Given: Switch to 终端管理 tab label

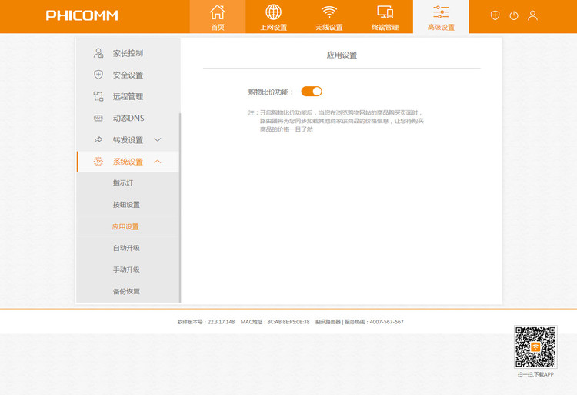Looking at the screenshot, I should pos(385,27).
